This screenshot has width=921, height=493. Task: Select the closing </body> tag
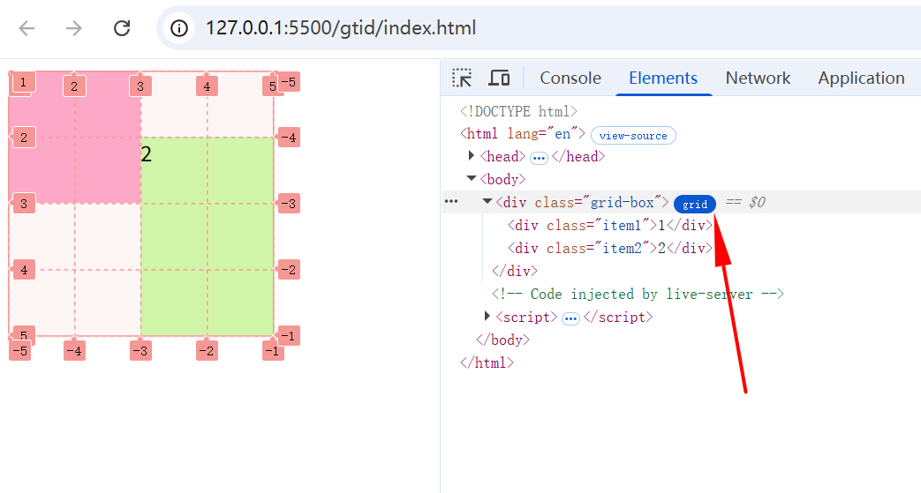502,340
